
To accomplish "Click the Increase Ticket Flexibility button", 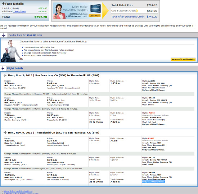I will pos(183,59).
